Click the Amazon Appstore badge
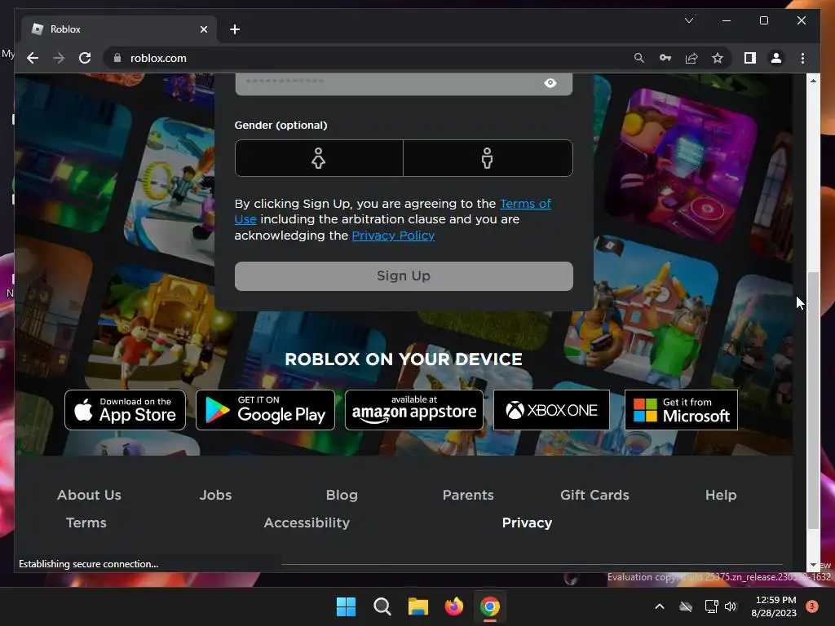This screenshot has width=835, height=626. (x=414, y=410)
